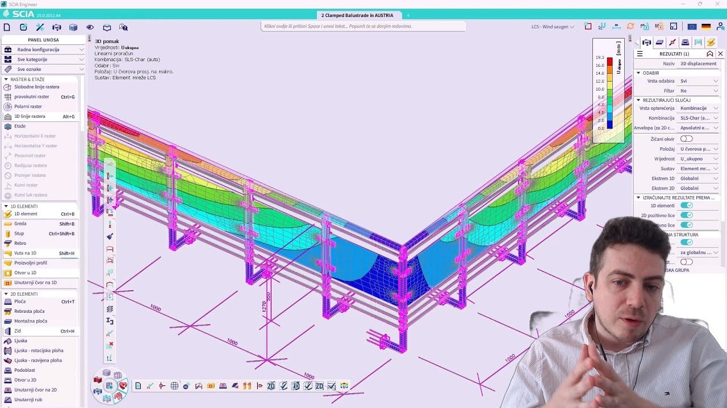727x408 pixels.
Task: Click the red selection rectangle icon top right
Action: [x=588, y=27]
